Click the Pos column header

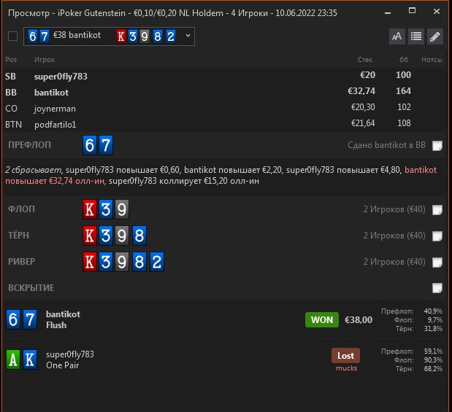pyautogui.click(x=11, y=60)
